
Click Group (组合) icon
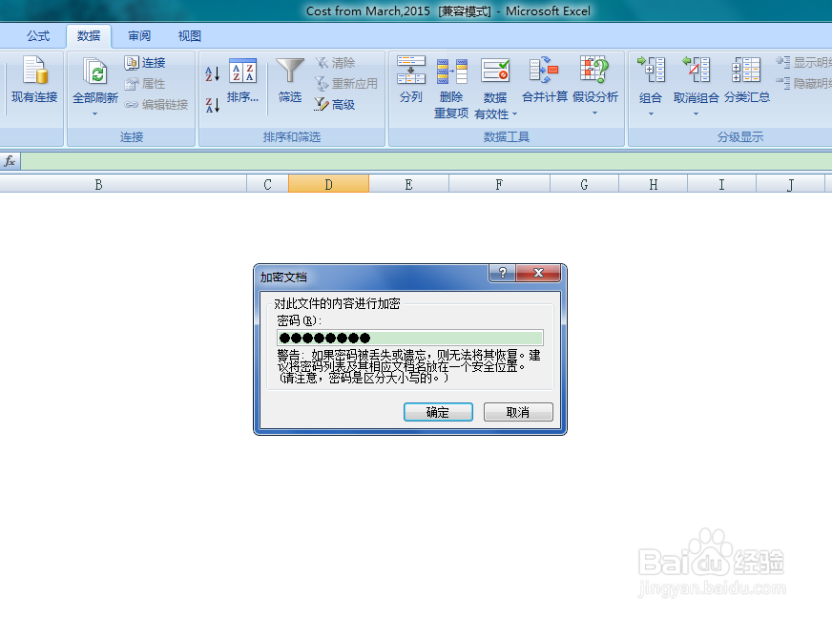coord(651,70)
